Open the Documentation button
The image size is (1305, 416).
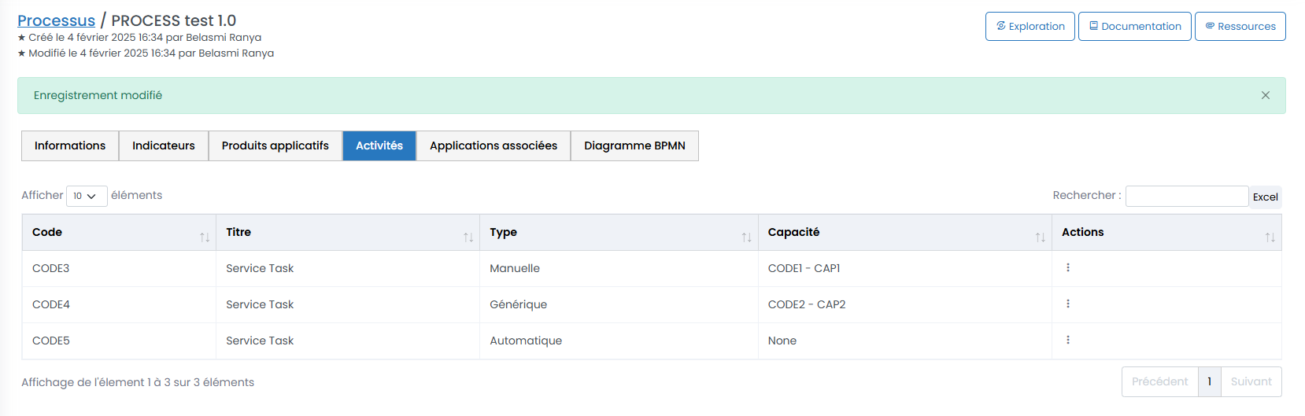tap(1134, 27)
